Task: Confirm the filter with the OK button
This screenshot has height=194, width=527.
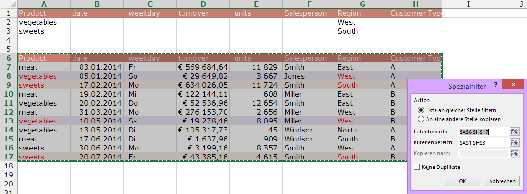Action: [x=462, y=181]
